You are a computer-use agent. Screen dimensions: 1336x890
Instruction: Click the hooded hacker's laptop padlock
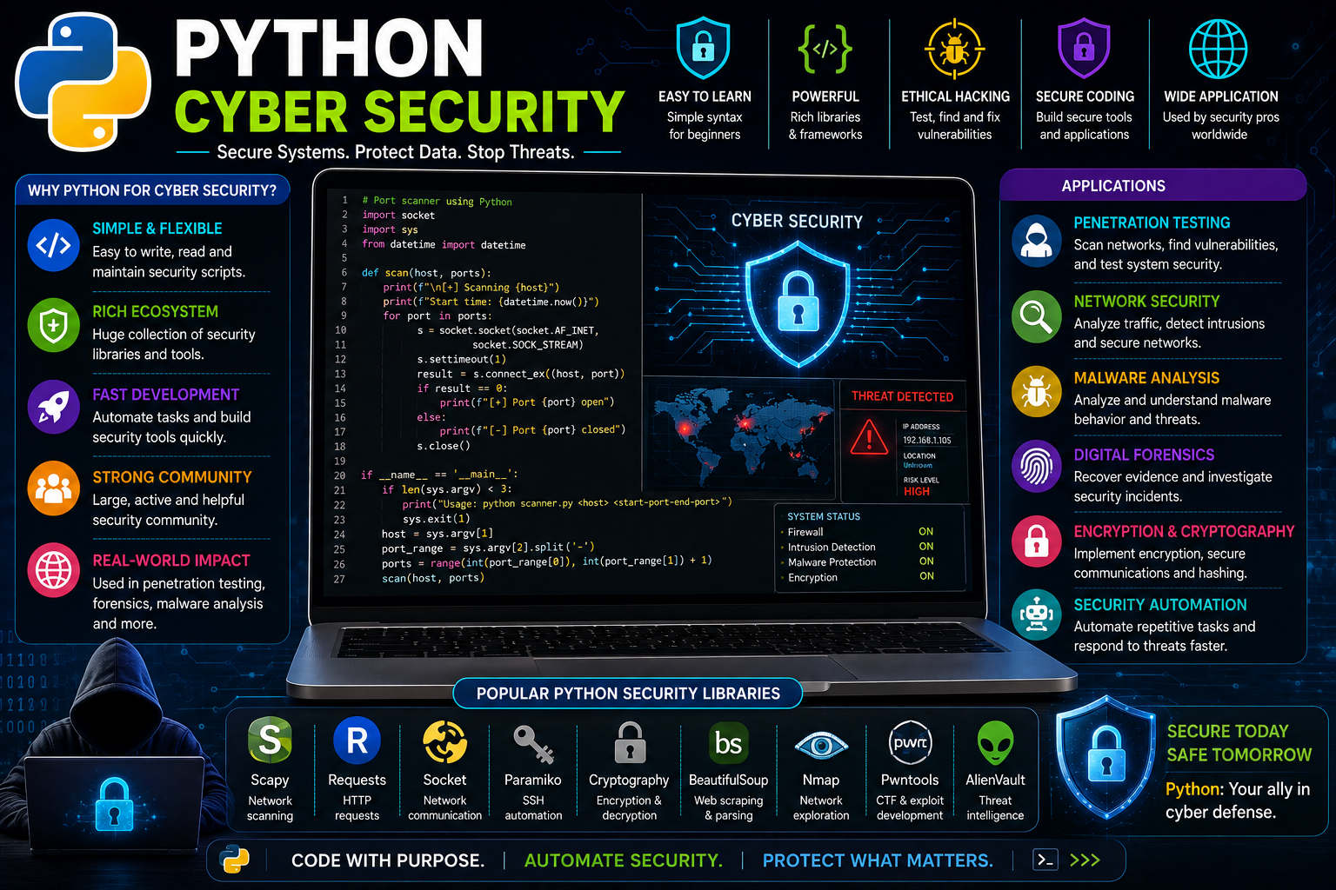(x=114, y=804)
